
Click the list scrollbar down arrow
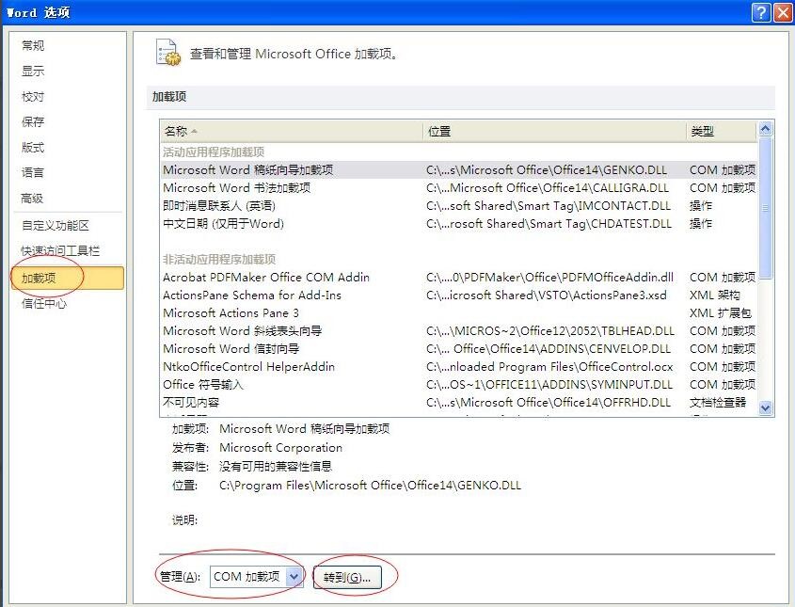click(x=766, y=407)
